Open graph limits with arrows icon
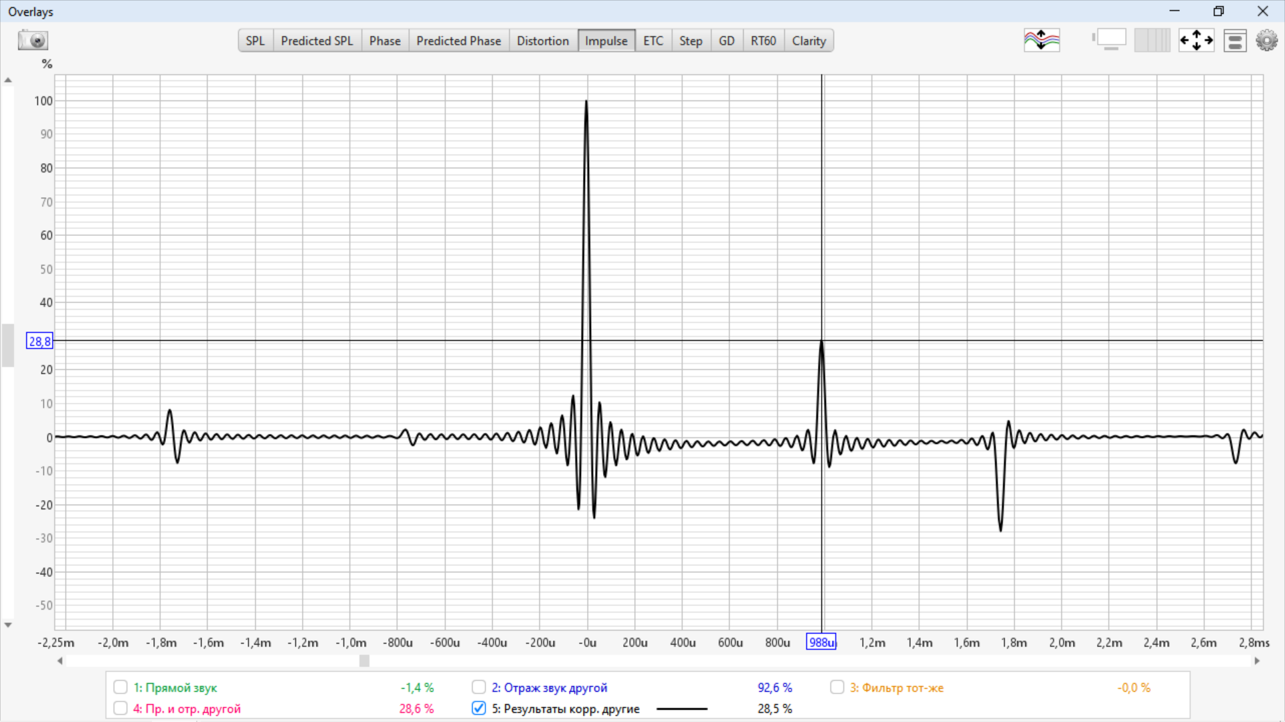This screenshot has height=722, width=1285. [x=1196, y=40]
